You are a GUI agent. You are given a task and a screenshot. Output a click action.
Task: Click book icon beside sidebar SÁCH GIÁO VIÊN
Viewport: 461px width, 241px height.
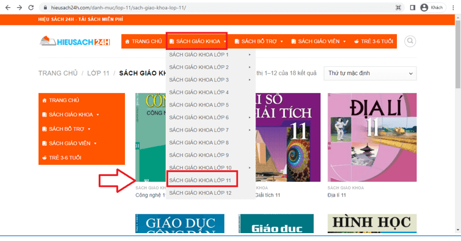pos(45,143)
